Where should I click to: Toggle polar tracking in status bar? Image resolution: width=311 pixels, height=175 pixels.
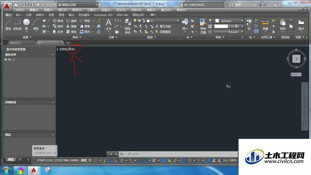pos(122,160)
